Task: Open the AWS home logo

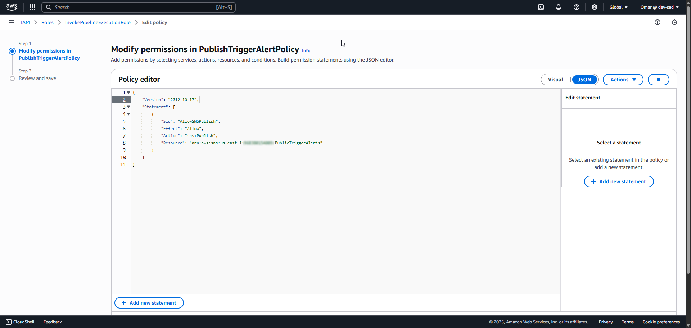Action: coord(12,7)
